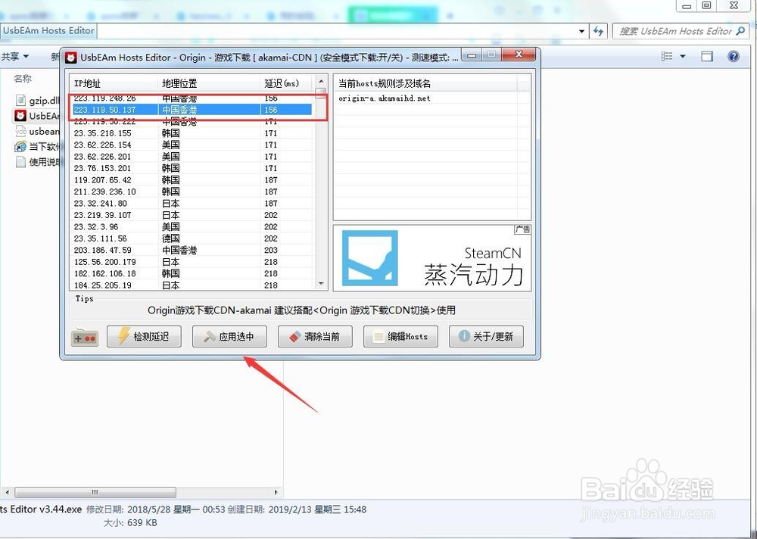This screenshot has height=539, width=757.
Task: Sort by 延迟(ms) column header
Action: 287,83
